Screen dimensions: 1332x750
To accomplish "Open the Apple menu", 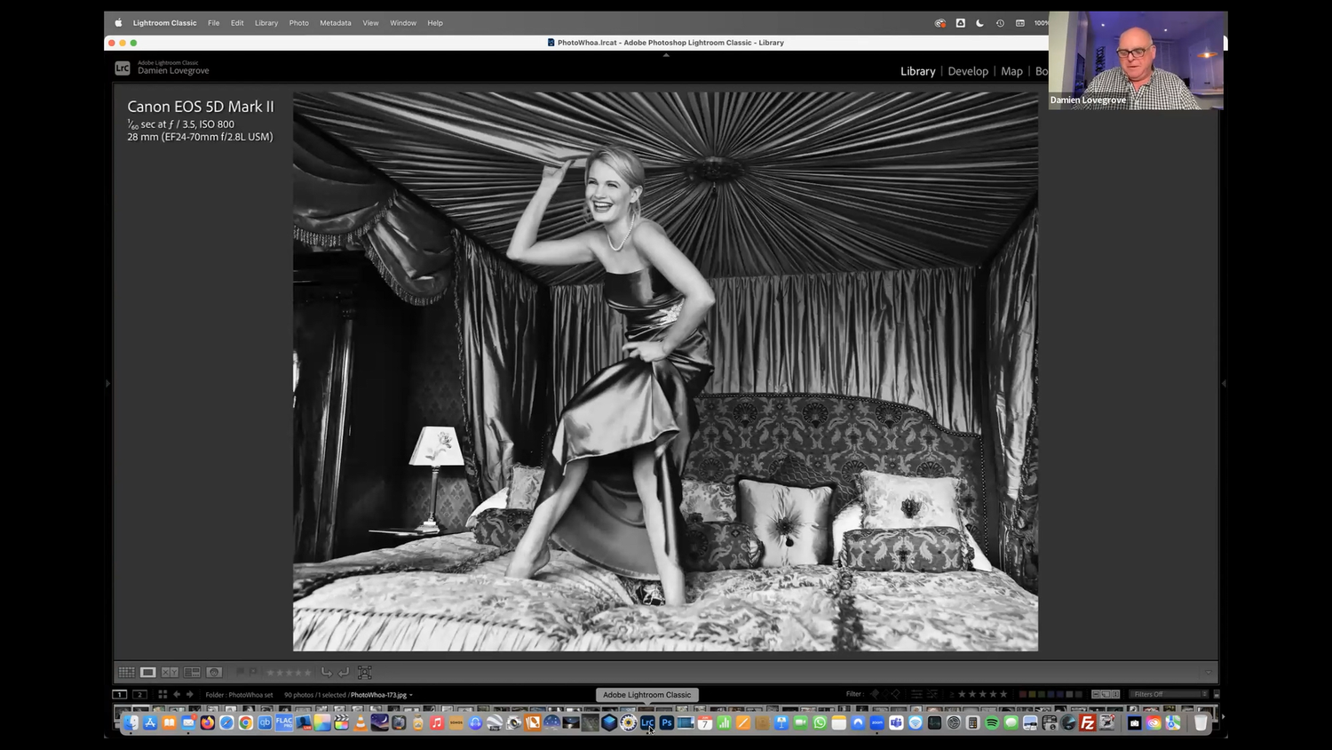I will click(118, 23).
